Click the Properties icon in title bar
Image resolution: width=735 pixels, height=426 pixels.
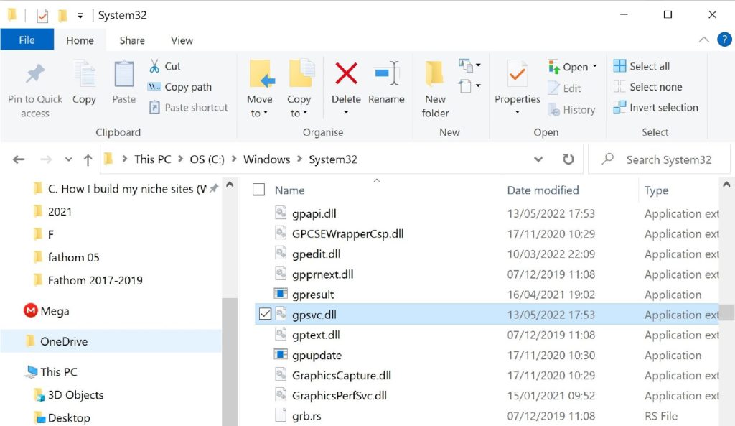pyautogui.click(x=42, y=16)
